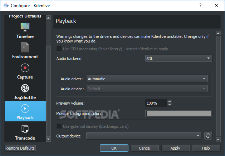225x156 pixels.
Task: Click the Audio driver label
Action: 72,79
